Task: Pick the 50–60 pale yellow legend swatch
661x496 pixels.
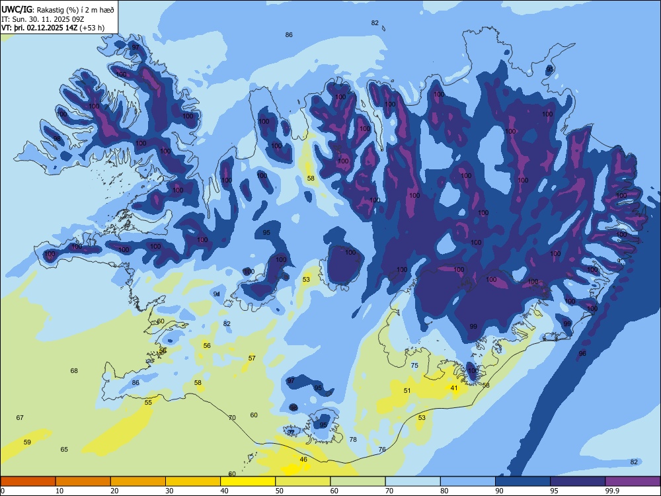Action: click(x=303, y=481)
